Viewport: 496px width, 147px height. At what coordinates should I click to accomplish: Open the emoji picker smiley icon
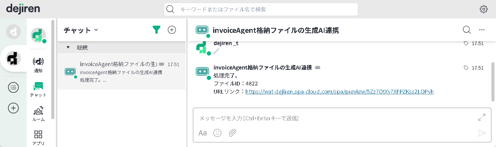tap(217, 133)
